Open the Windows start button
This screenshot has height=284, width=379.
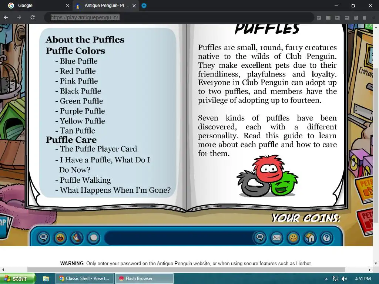[17, 278]
